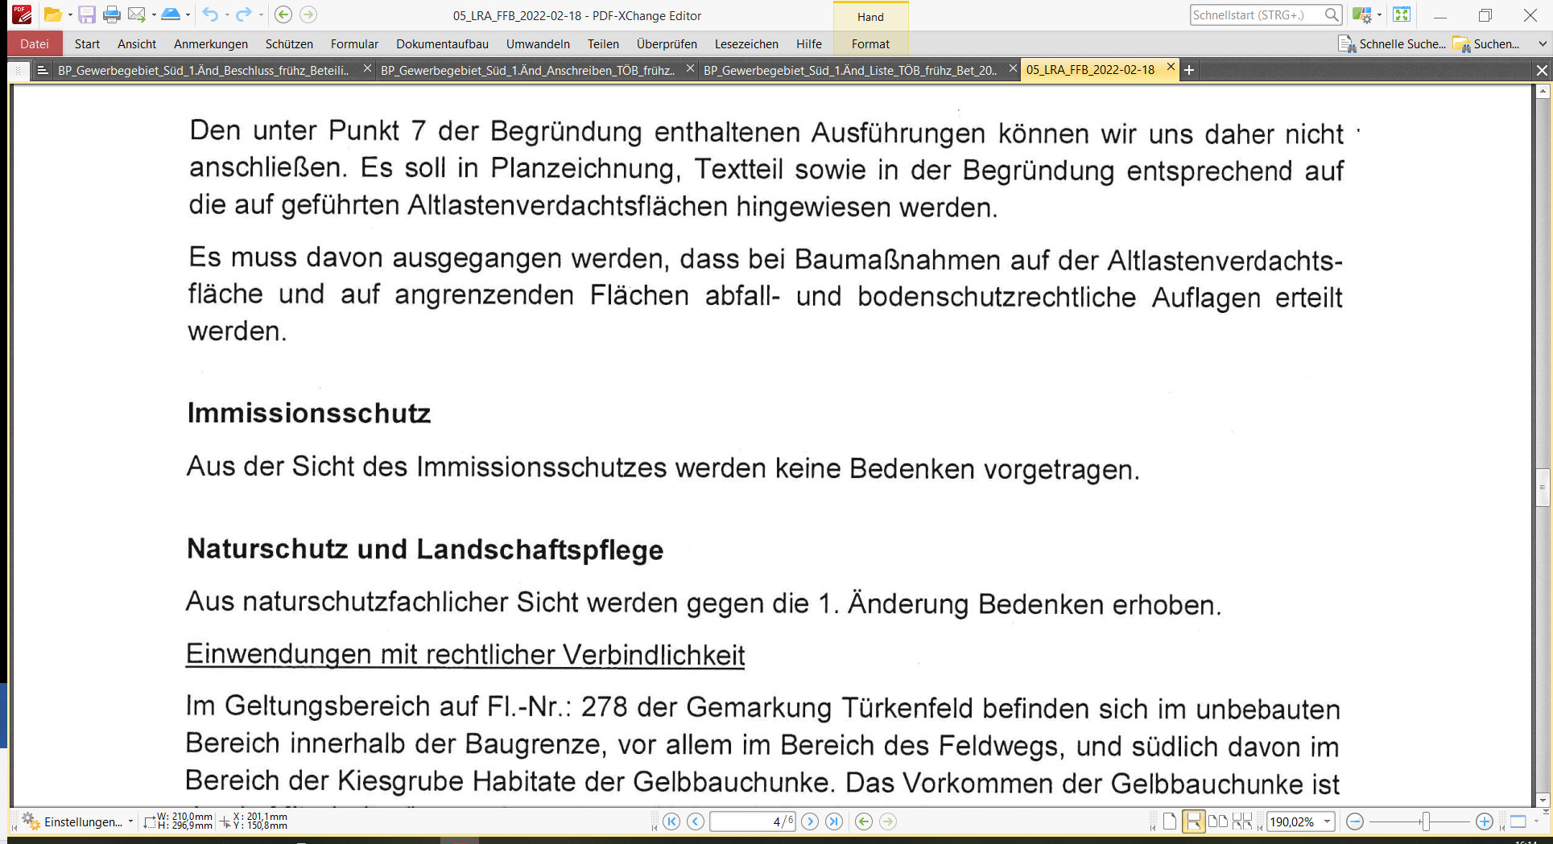
Task: Open dropdown next to UI options icon
Action: coord(1379,15)
